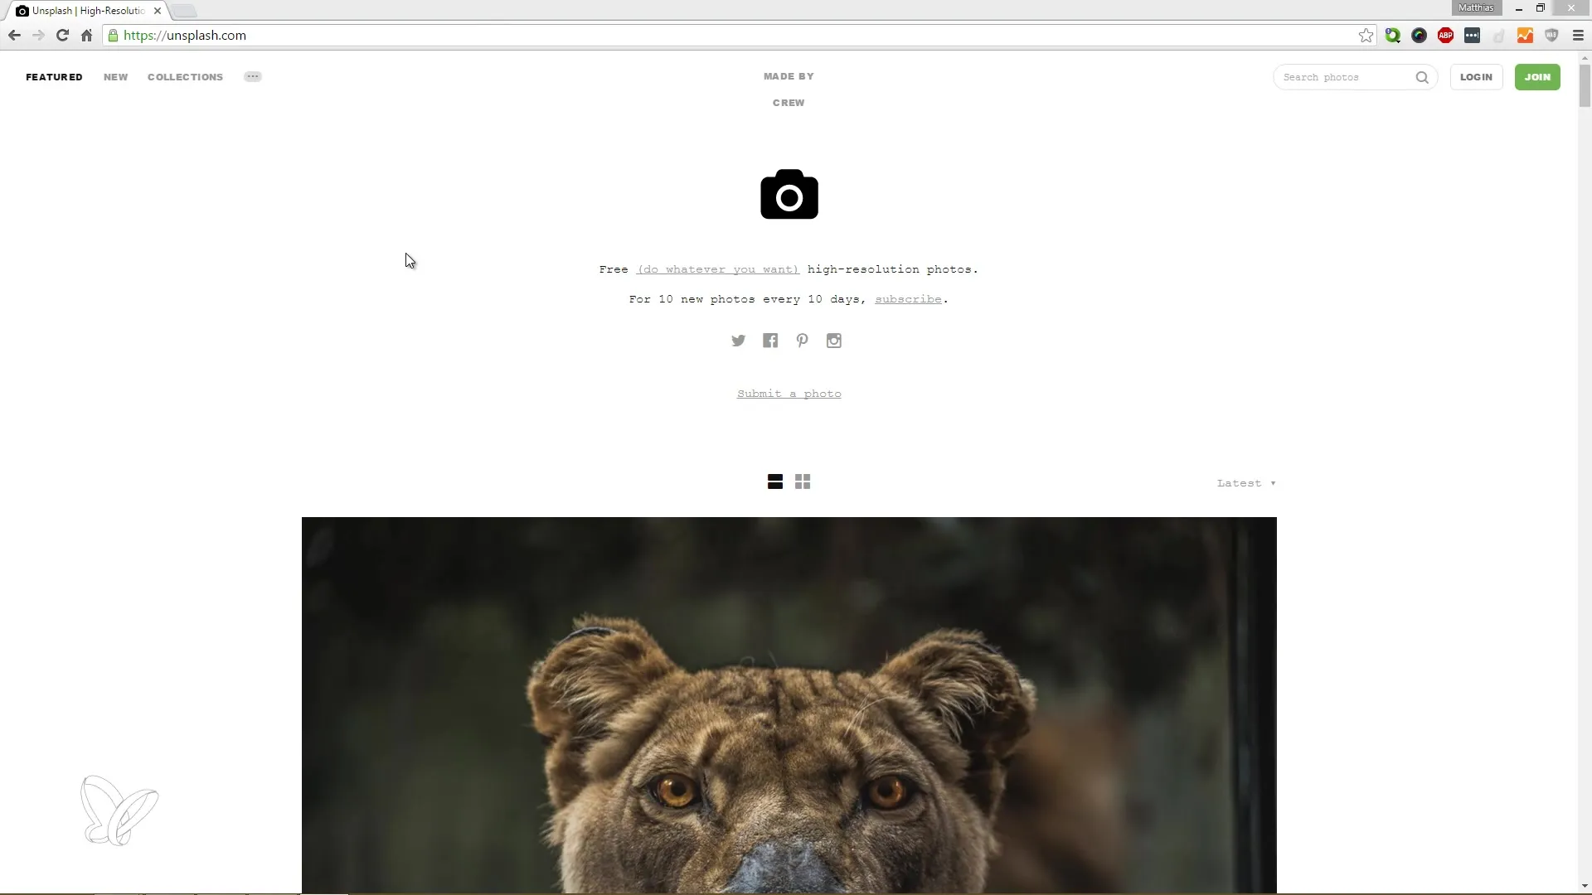Switch to single-column layout view
1592x895 pixels.
(775, 482)
